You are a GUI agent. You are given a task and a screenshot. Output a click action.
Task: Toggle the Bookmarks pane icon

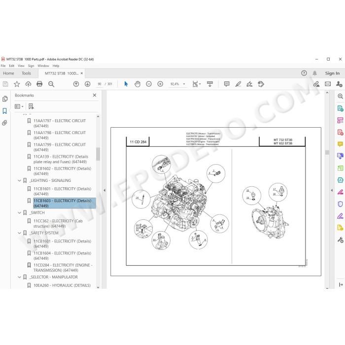(4, 111)
